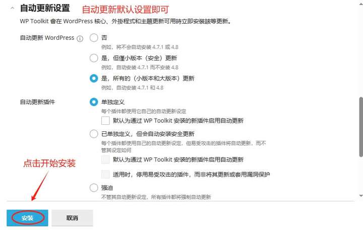Viewport: 363px width, 230px height.
Task: Select the 否 radio option
Action: (x=94, y=38)
